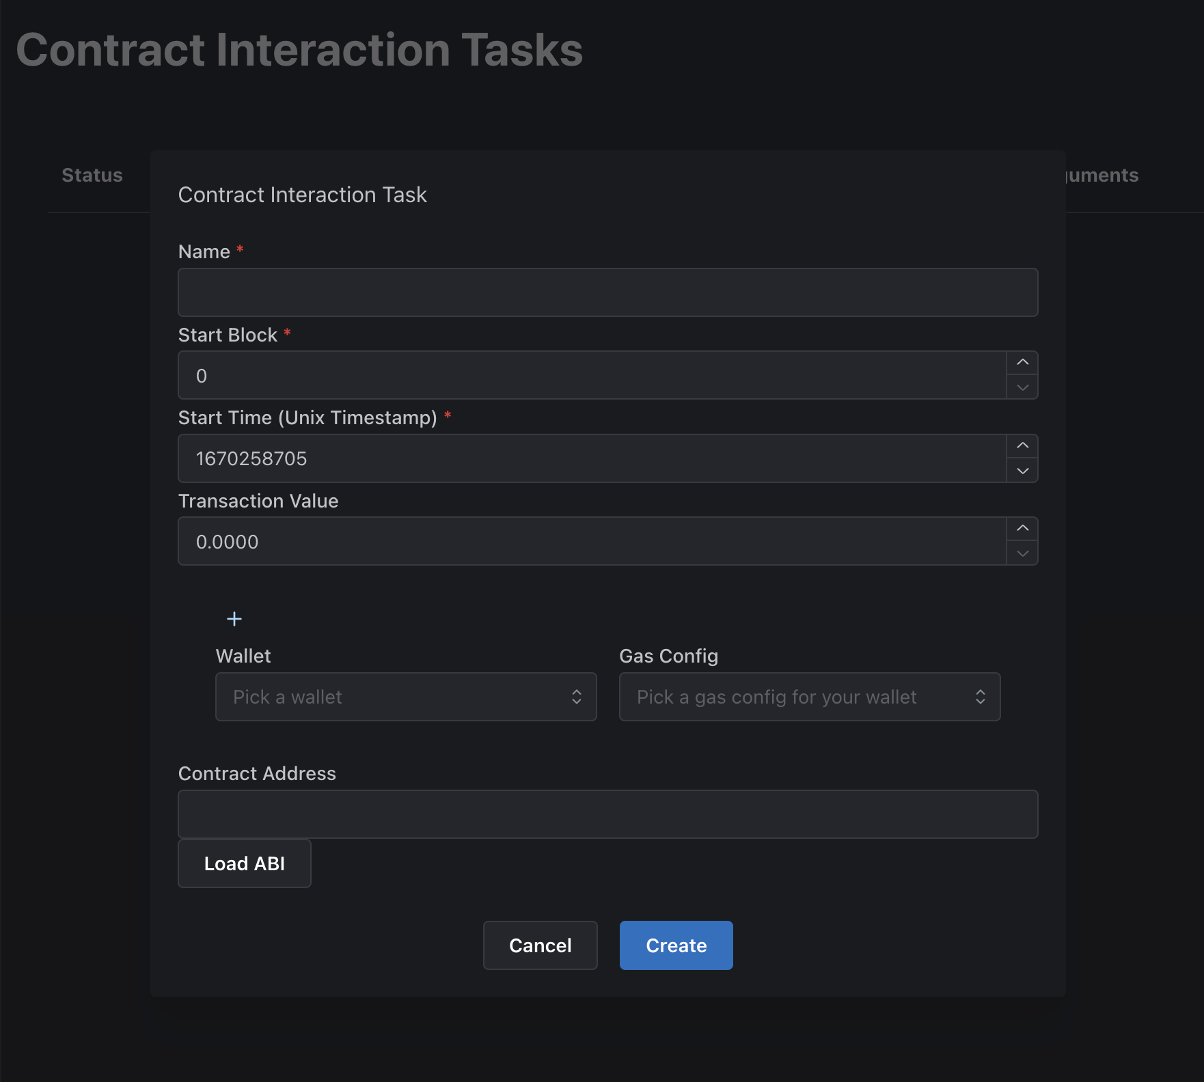Increase the Start Time Unix timestamp

tap(1022, 446)
